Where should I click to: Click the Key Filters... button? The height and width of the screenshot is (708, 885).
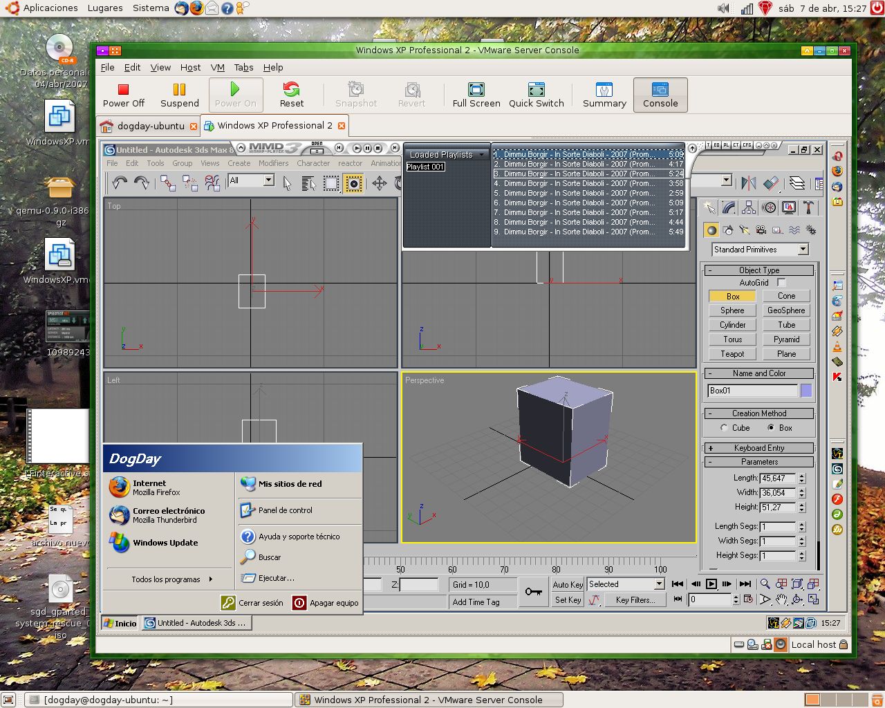tap(635, 600)
